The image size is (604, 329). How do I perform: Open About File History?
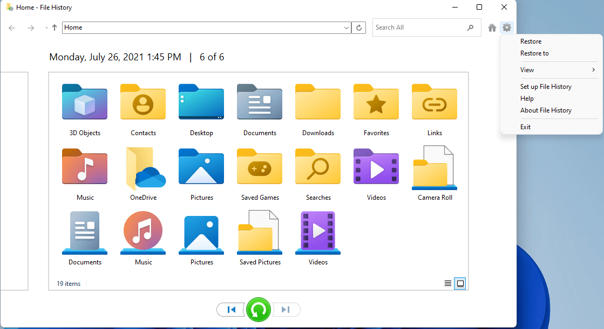pos(546,110)
